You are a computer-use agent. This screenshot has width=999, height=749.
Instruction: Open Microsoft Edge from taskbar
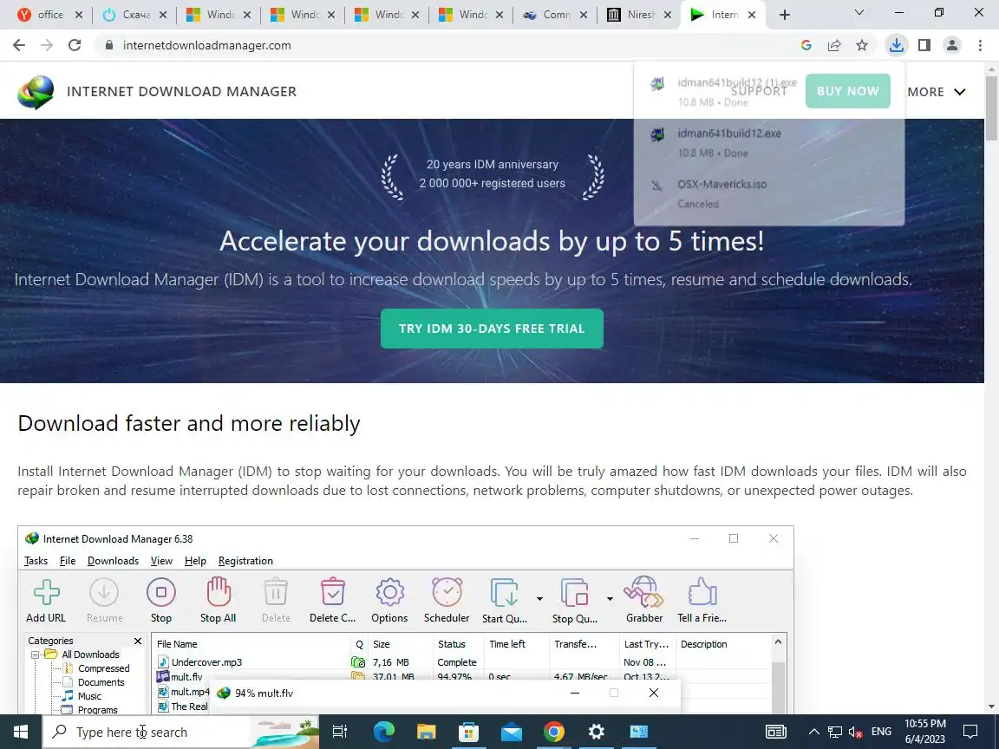383,732
